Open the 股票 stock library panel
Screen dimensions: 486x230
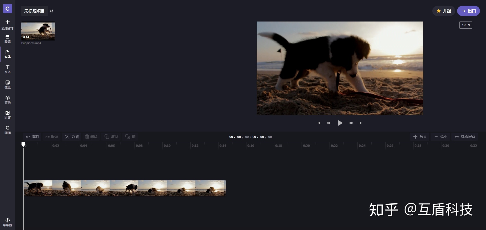point(8,39)
